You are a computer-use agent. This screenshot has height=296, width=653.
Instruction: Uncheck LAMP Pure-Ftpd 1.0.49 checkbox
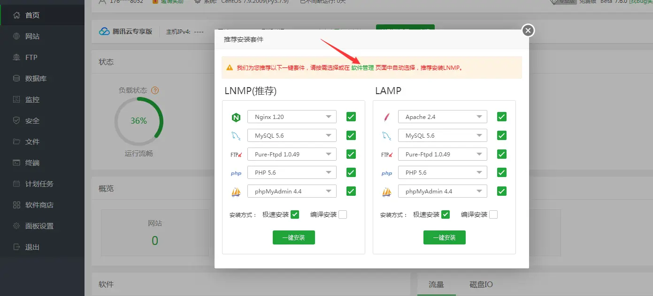502,154
